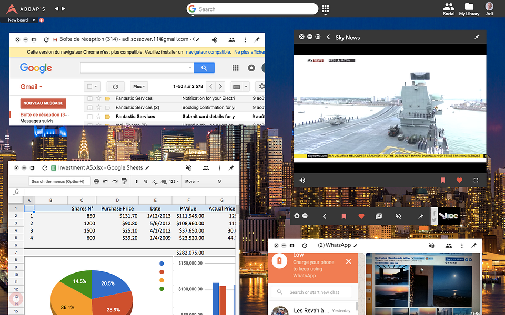Viewport: 505px width, 315px height.
Task: Open Gmail input tools keyboard button
Action: click(x=236, y=87)
